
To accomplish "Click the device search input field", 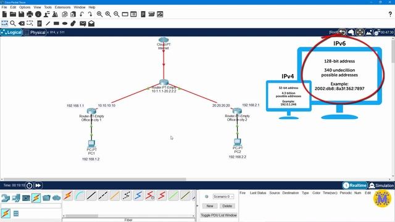I will pos(31,206).
